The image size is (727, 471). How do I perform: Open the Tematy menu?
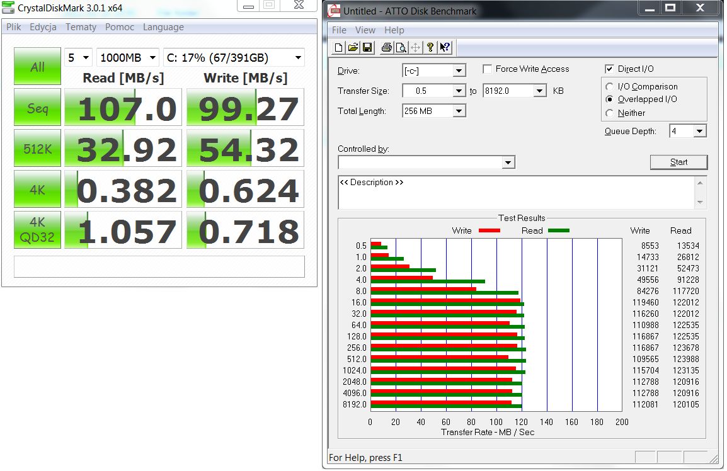[81, 27]
